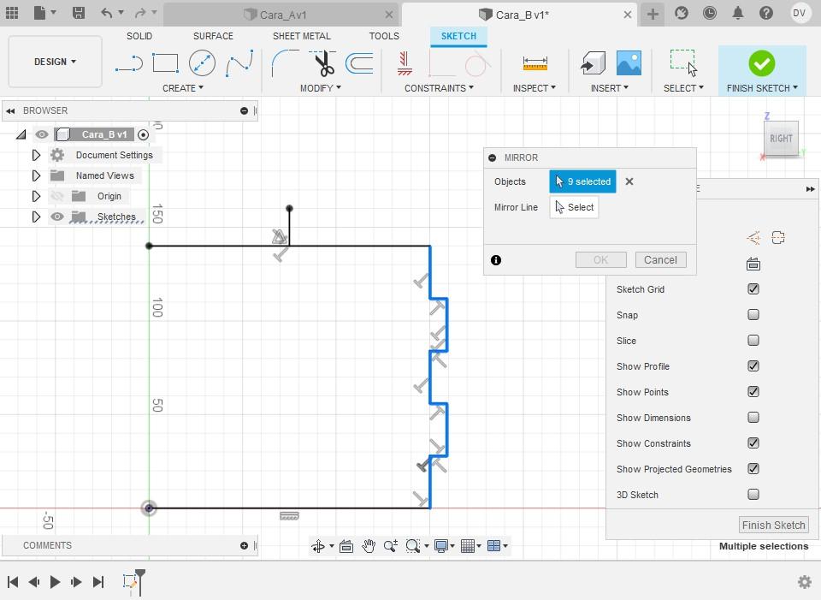821x600 pixels.
Task: Toggle the Show Profile checkbox
Action: point(753,365)
